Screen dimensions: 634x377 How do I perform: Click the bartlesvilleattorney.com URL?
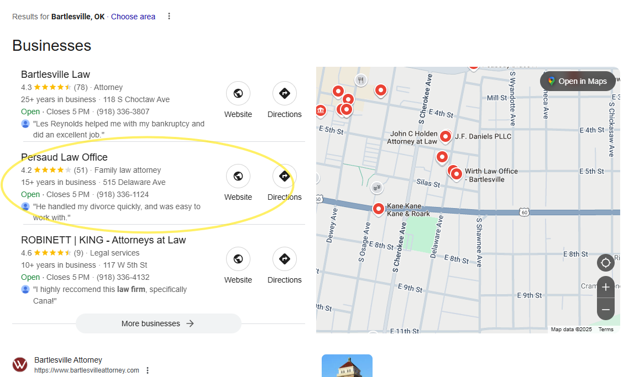click(87, 370)
